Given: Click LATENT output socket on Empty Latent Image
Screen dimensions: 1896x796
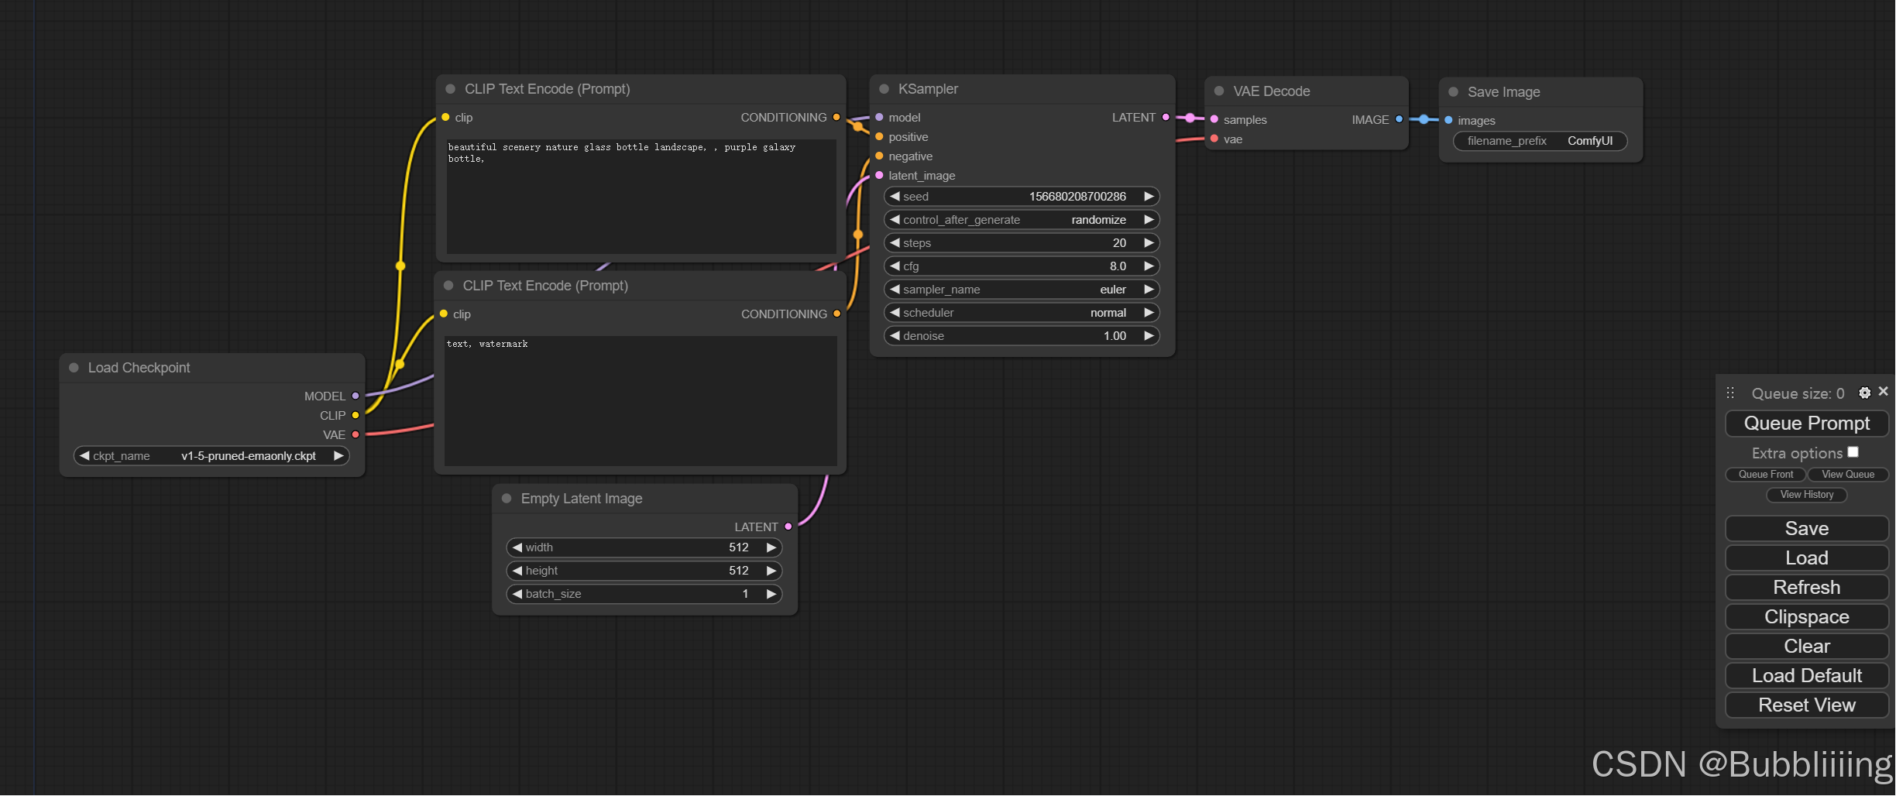Looking at the screenshot, I should (x=788, y=527).
